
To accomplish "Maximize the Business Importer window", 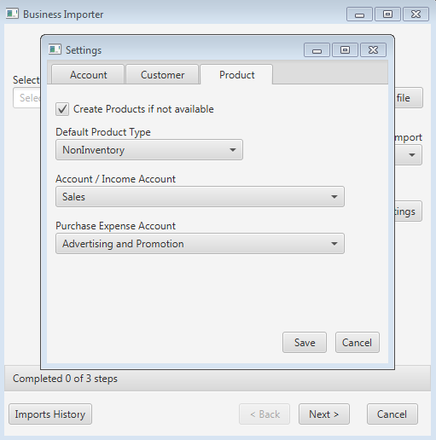I will tap(387, 14).
